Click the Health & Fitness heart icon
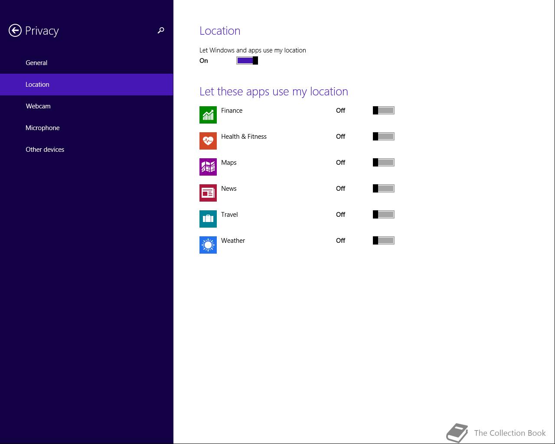555x444 pixels. 208,141
